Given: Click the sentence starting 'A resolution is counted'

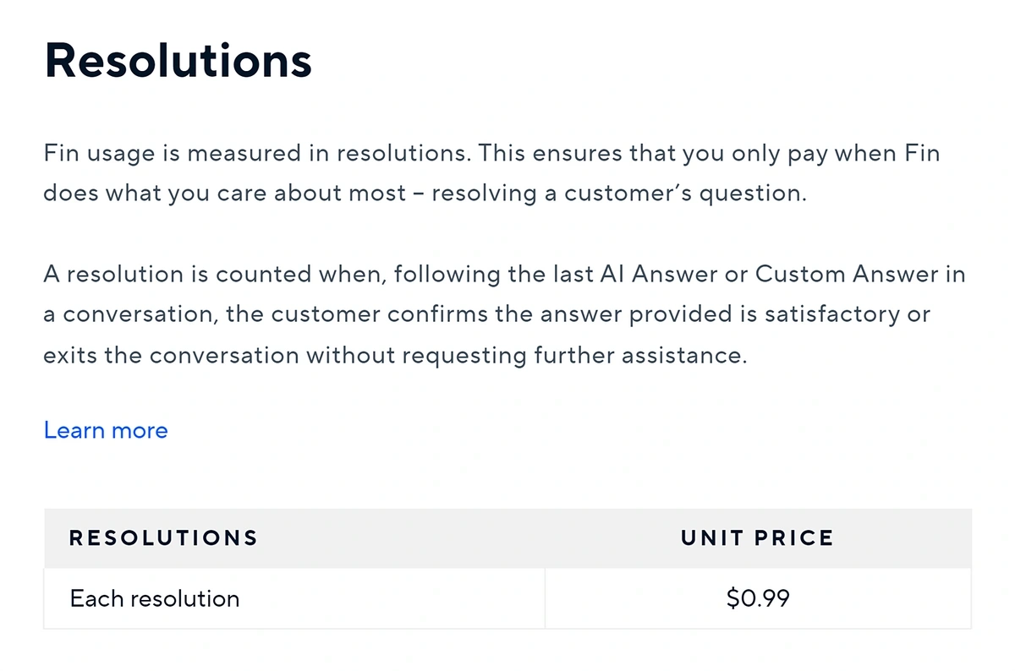Looking at the screenshot, I should click(x=504, y=314).
